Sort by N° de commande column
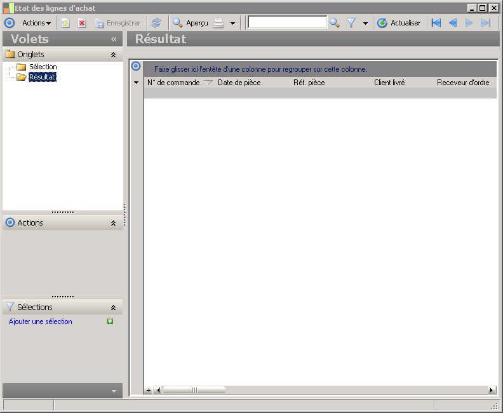This screenshot has height=413, width=503. click(x=173, y=83)
